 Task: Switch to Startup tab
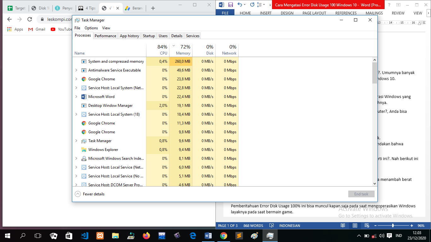coord(149,36)
